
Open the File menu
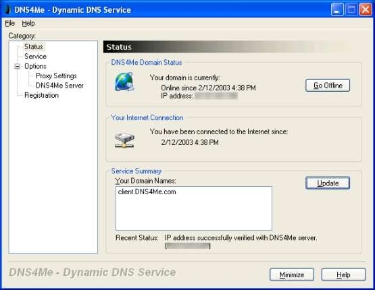pyautogui.click(x=10, y=23)
